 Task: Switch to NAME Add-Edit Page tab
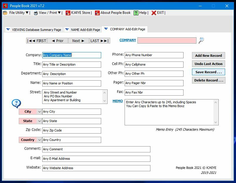click(83, 30)
